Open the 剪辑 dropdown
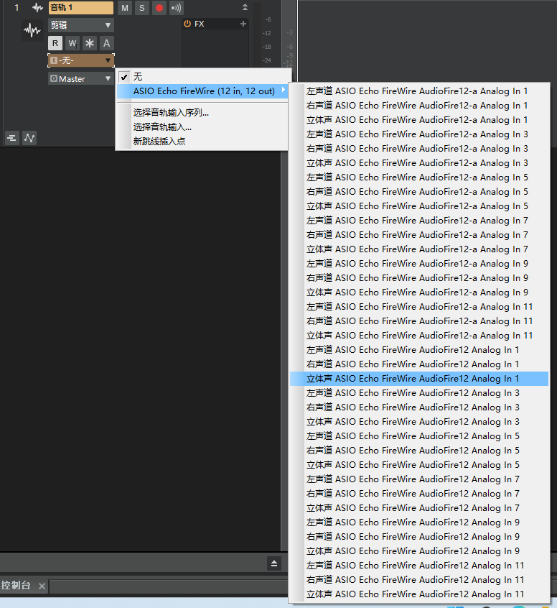557x608 pixels. (81, 25)
